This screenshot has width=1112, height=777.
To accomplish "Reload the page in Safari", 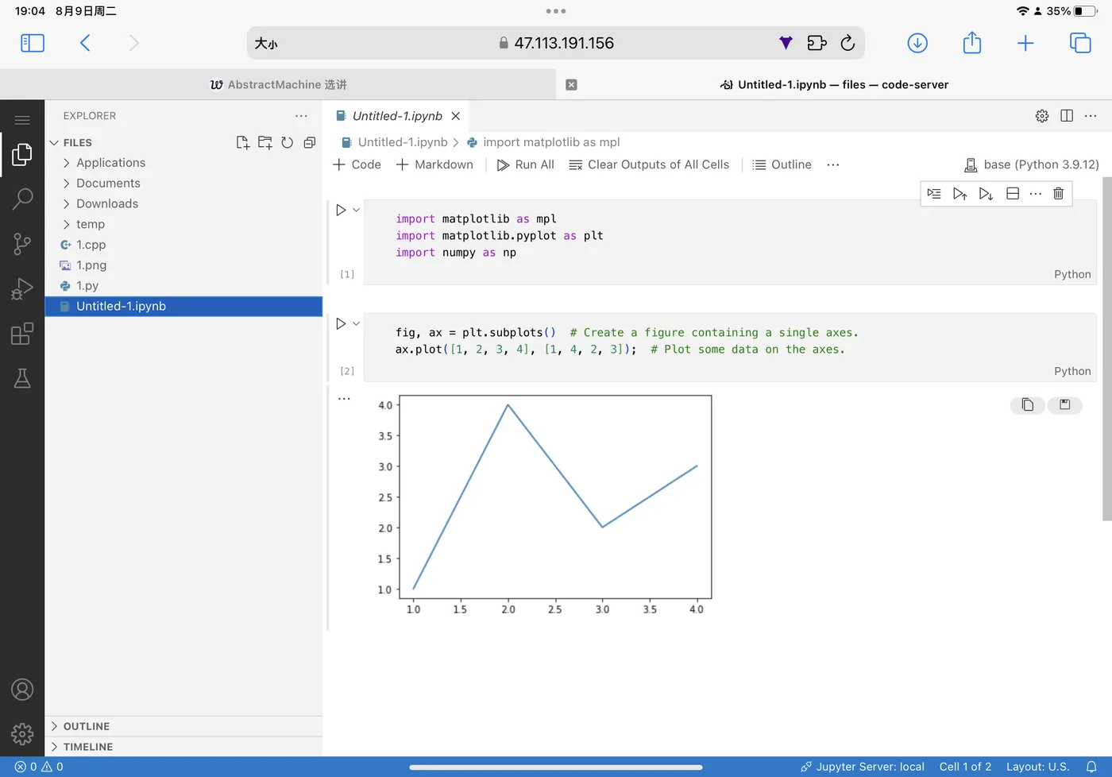I will (848, 43).
